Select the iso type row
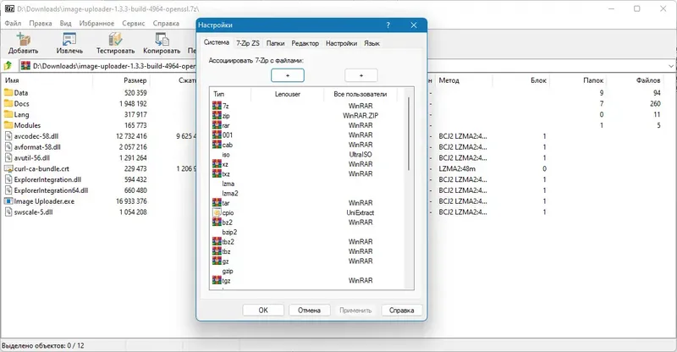The width and height of the screenshot is (677, 352). [308, 154]
